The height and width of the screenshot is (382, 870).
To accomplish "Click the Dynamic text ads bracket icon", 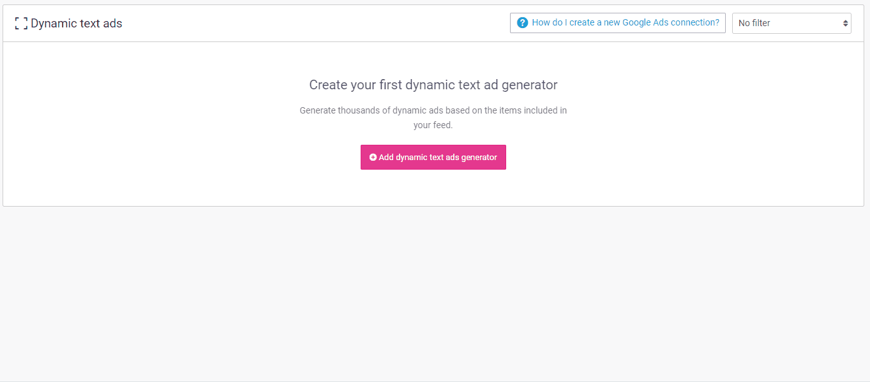I will click(21, 24).
